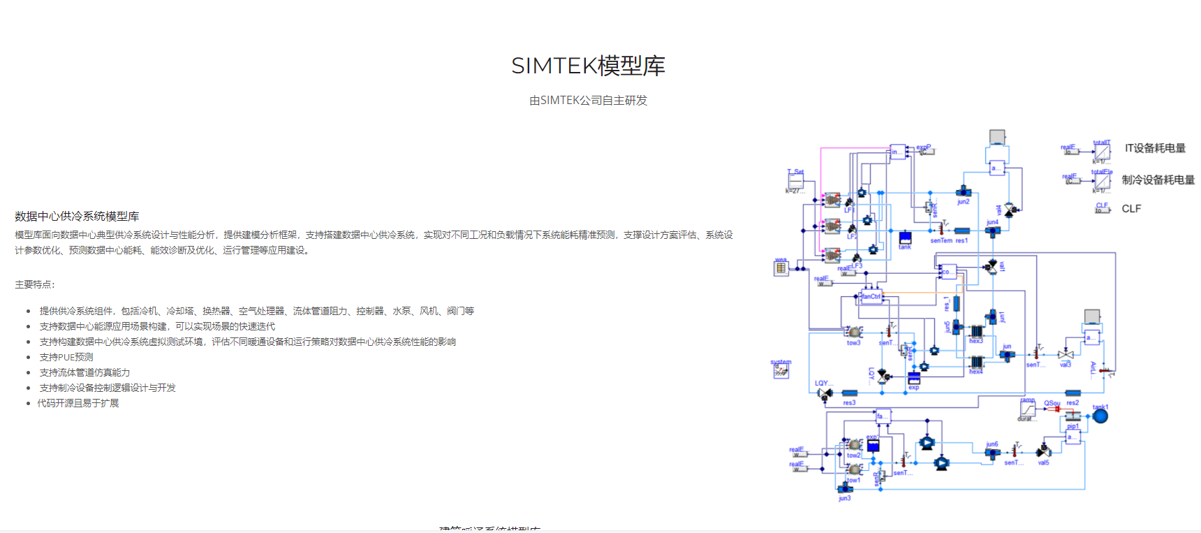The height and width of the screenshot is (533, 1201).
Task: Select the T_Set constant source block
Action: (795, 181)
